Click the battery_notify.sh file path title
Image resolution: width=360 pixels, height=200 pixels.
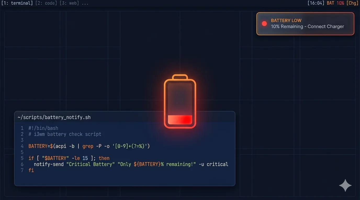click(54, 117)
